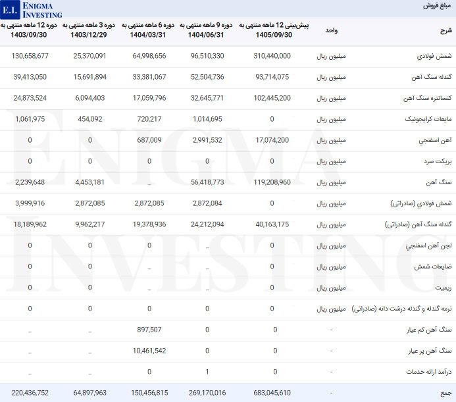The height and width of the screenshot is (402, 456).
Task: Select the 'جمع' total row label
Action: click(x=446, y=393)
